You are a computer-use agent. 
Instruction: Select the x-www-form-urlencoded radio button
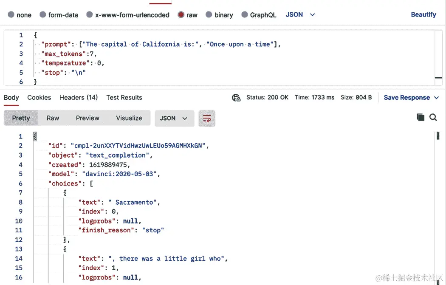pos(90,14)
